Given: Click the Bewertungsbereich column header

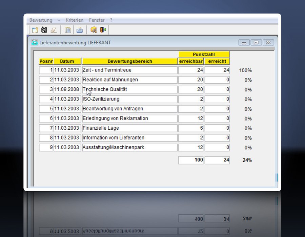Looking at the screenshot, I should (130, 61).
